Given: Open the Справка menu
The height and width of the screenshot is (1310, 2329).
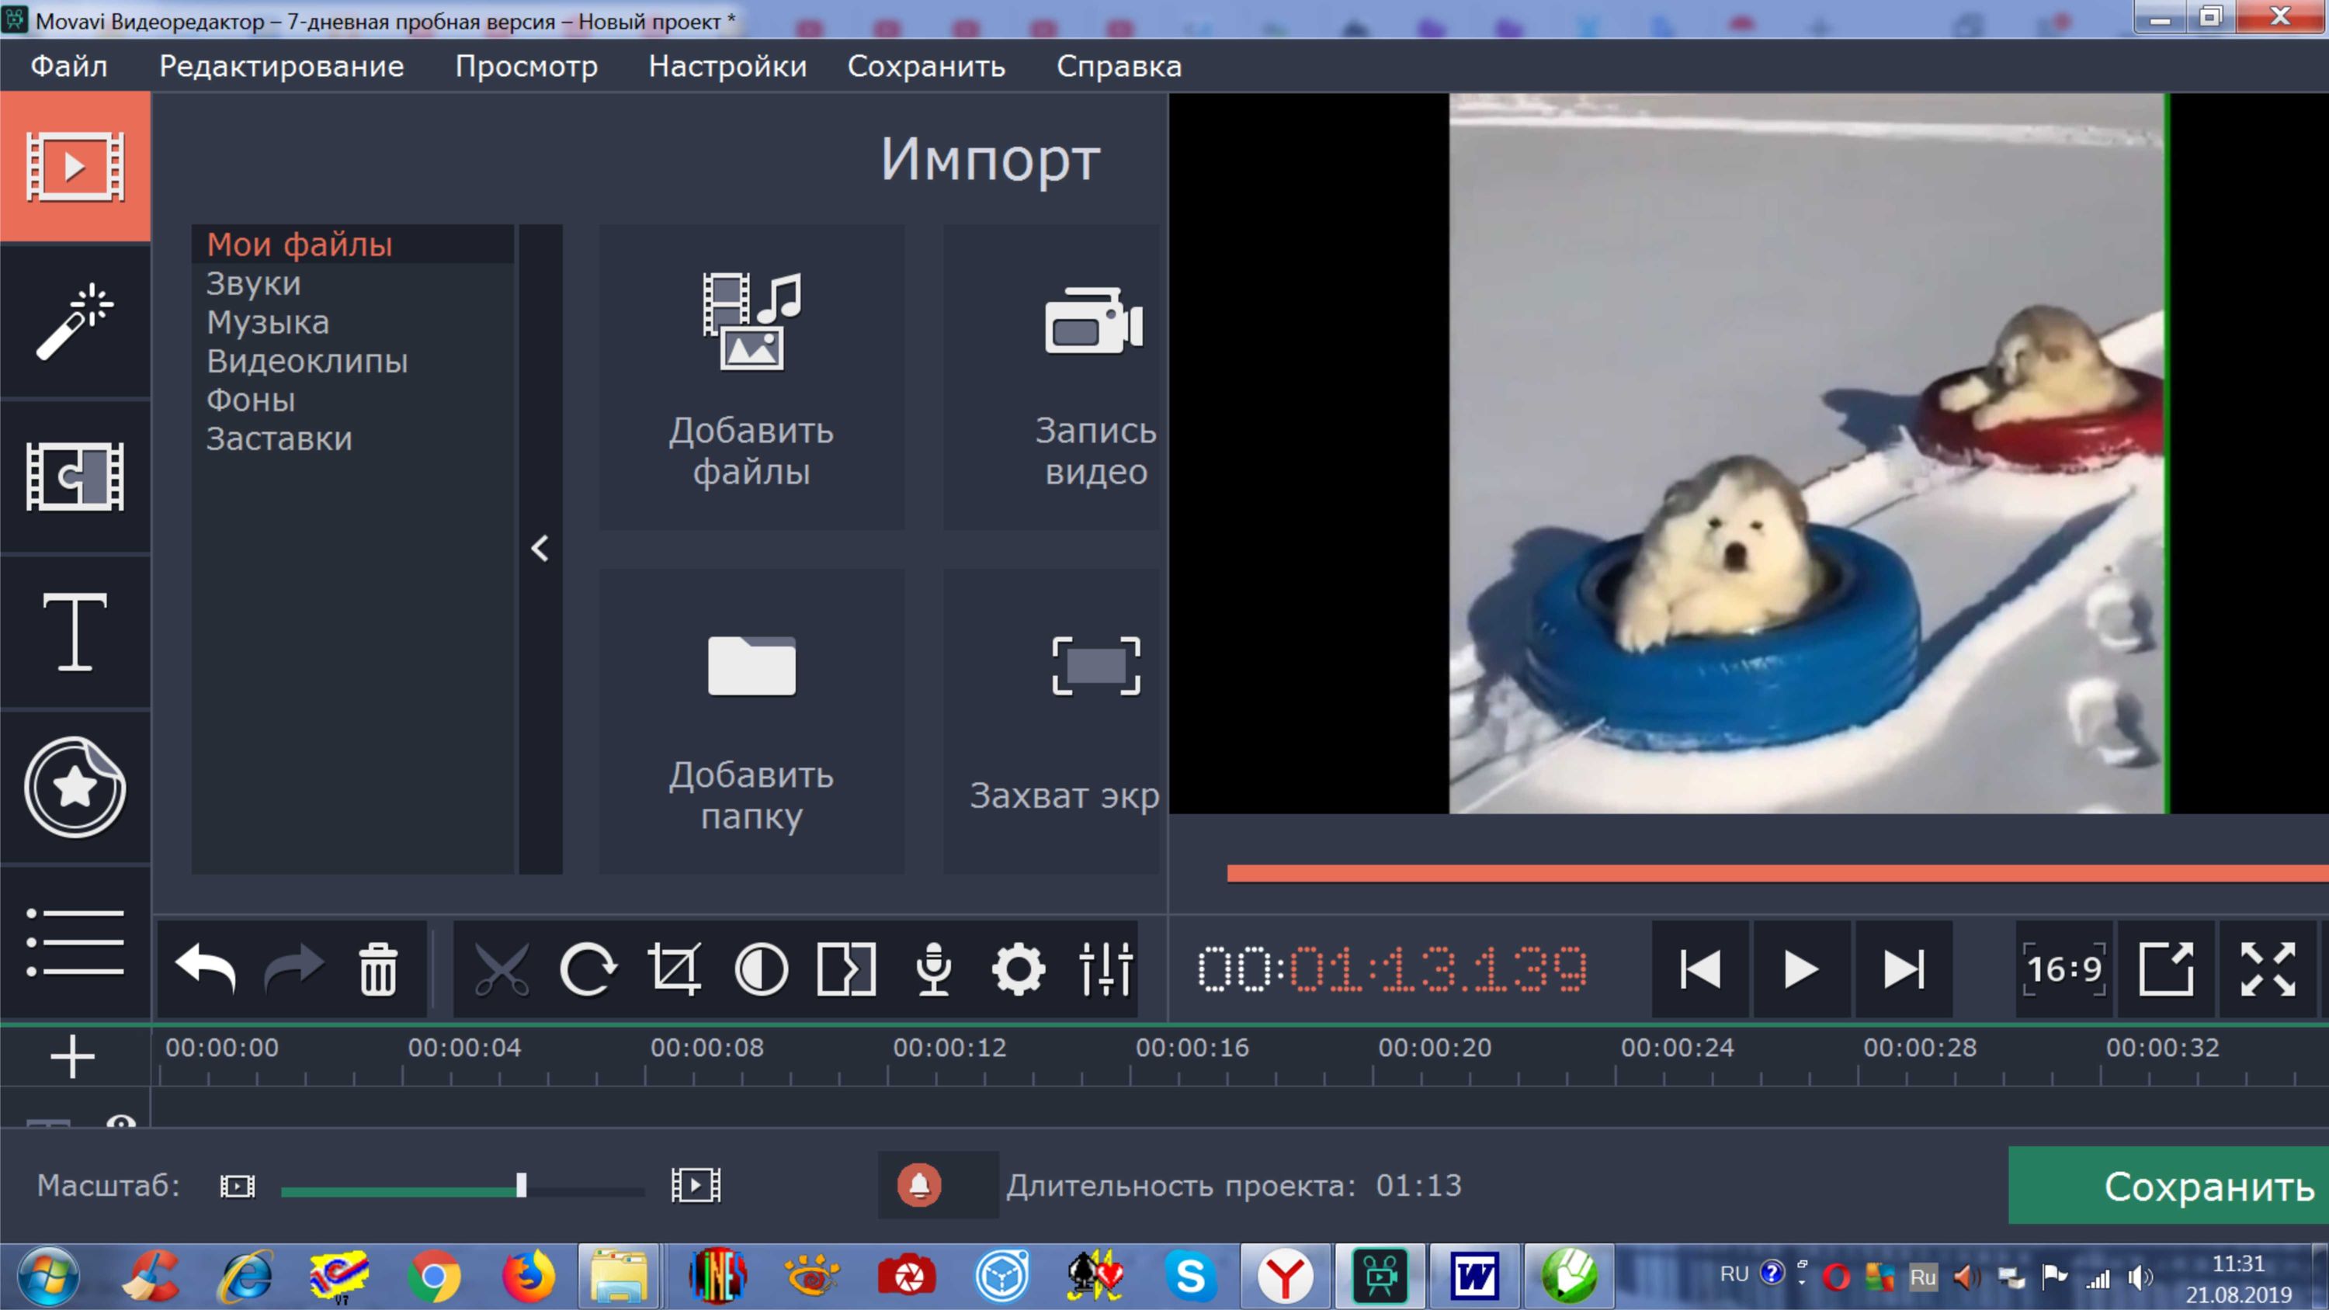Looking at the screenshot, I should tap(1119, 66).
